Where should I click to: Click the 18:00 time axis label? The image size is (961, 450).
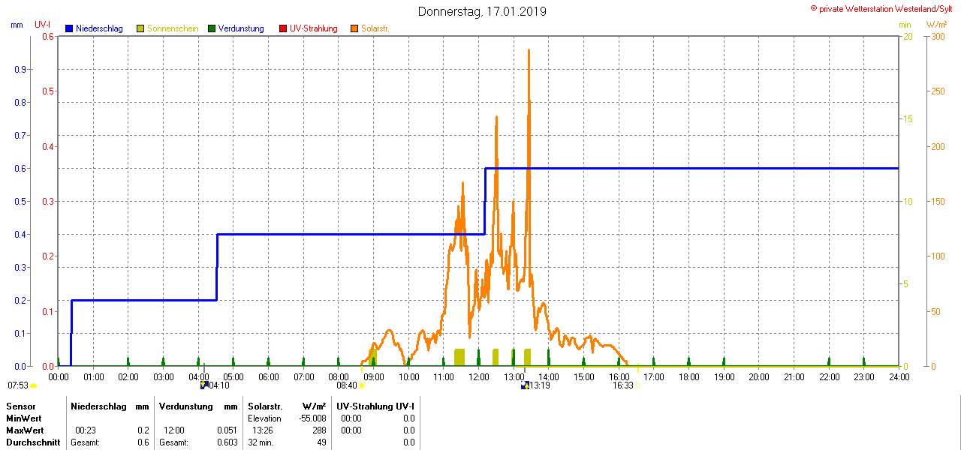[689, 376]
